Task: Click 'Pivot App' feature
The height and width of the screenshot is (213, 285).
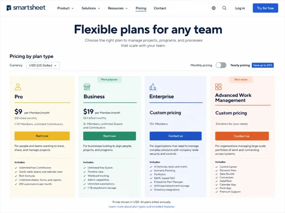Action: pyautogui.click(x=225, y=188)
